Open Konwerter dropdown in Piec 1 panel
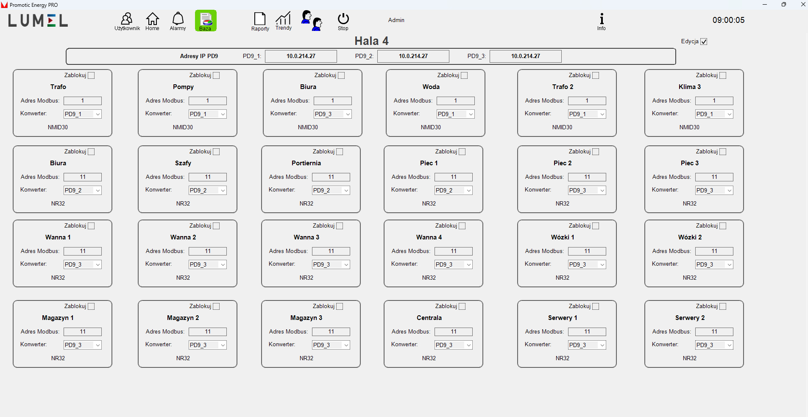 (x=454, y=190)
